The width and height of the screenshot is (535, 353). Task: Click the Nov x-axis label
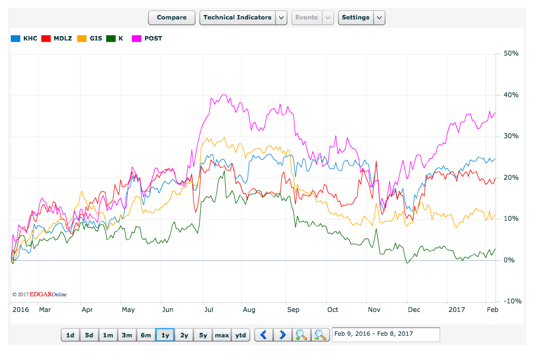point(374,310)
